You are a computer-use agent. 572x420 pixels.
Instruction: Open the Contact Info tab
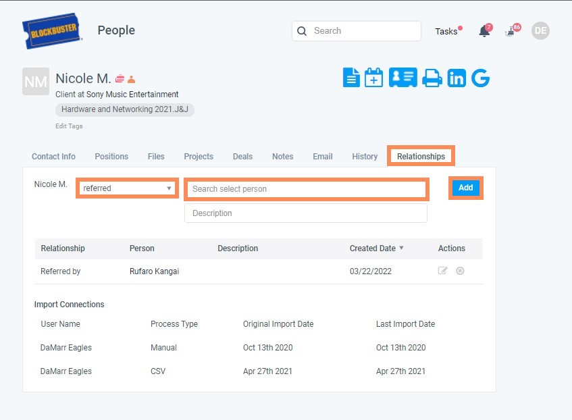(53, 156)
